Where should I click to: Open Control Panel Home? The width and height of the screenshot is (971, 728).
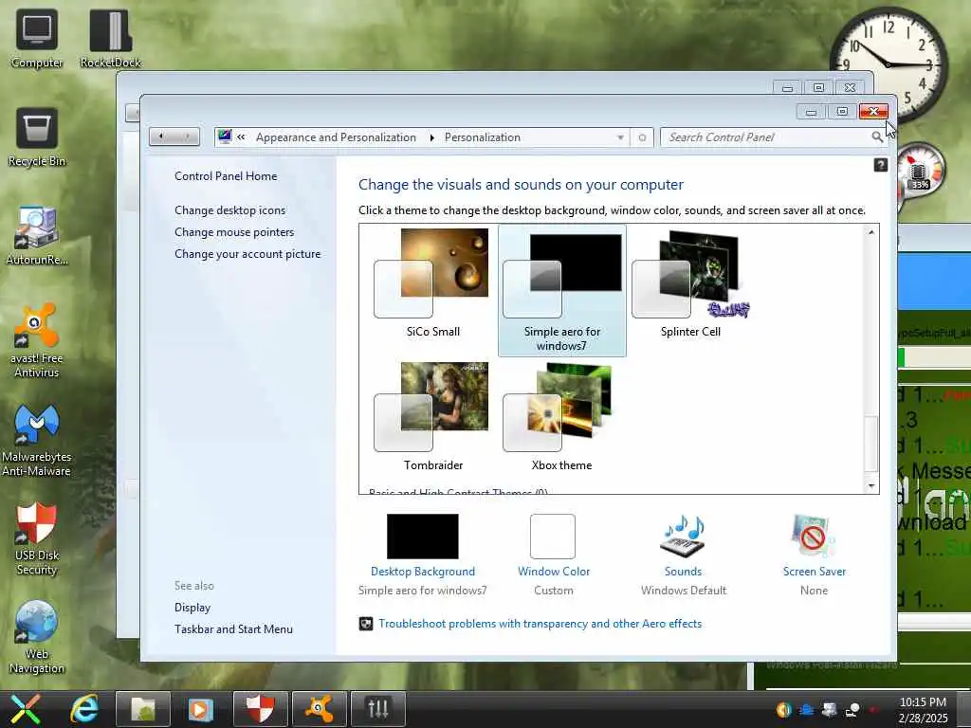point(226,175)
